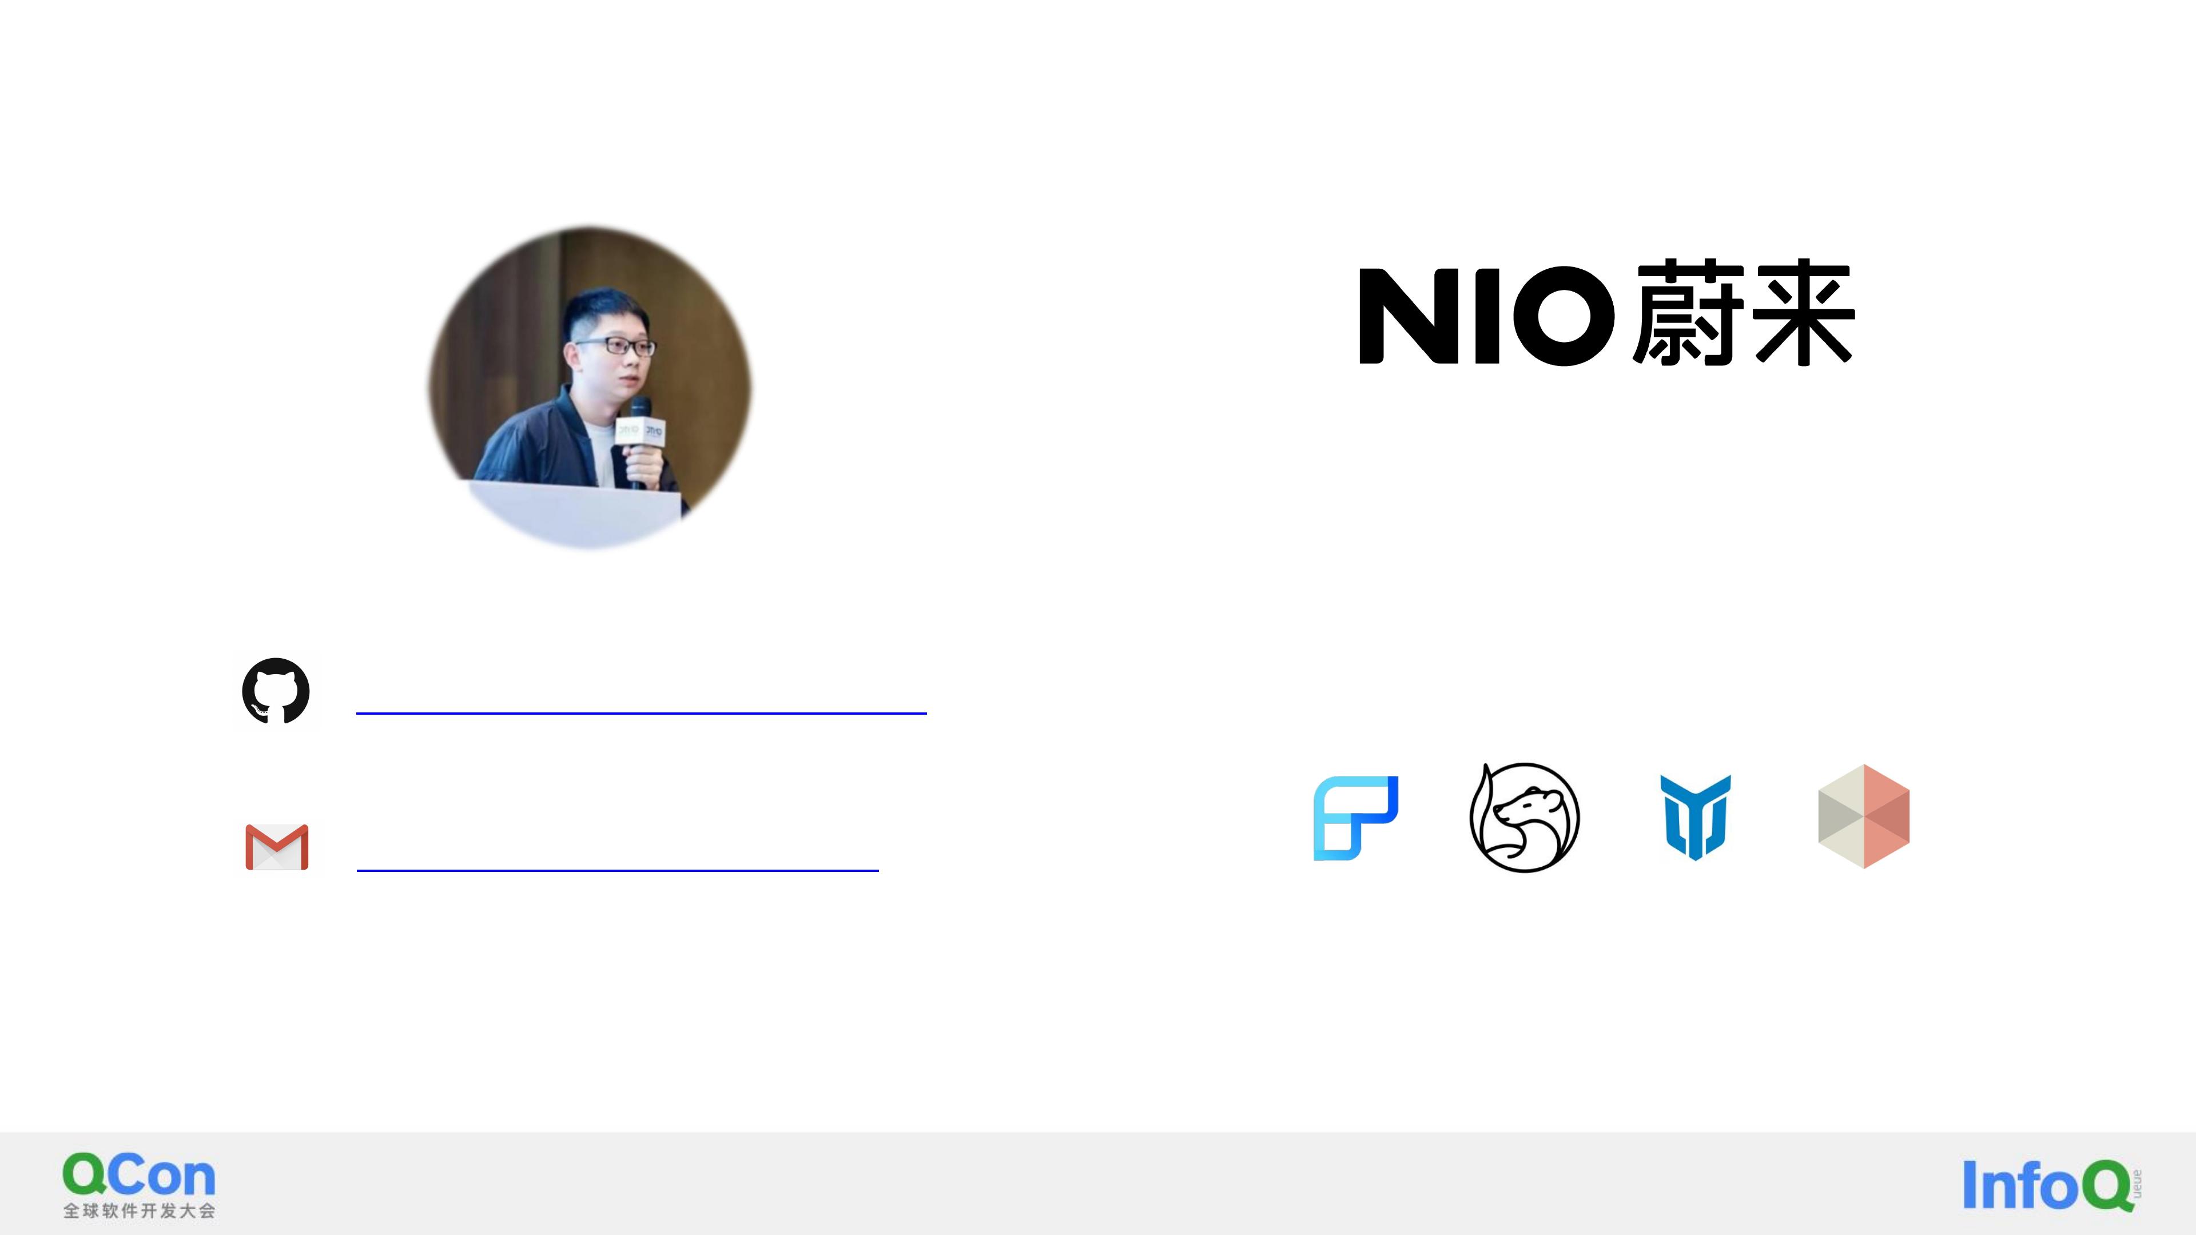The image size is (2196, 1235).
Task: Click the blue F-shaped project logo
Action: coord(1355,818)
